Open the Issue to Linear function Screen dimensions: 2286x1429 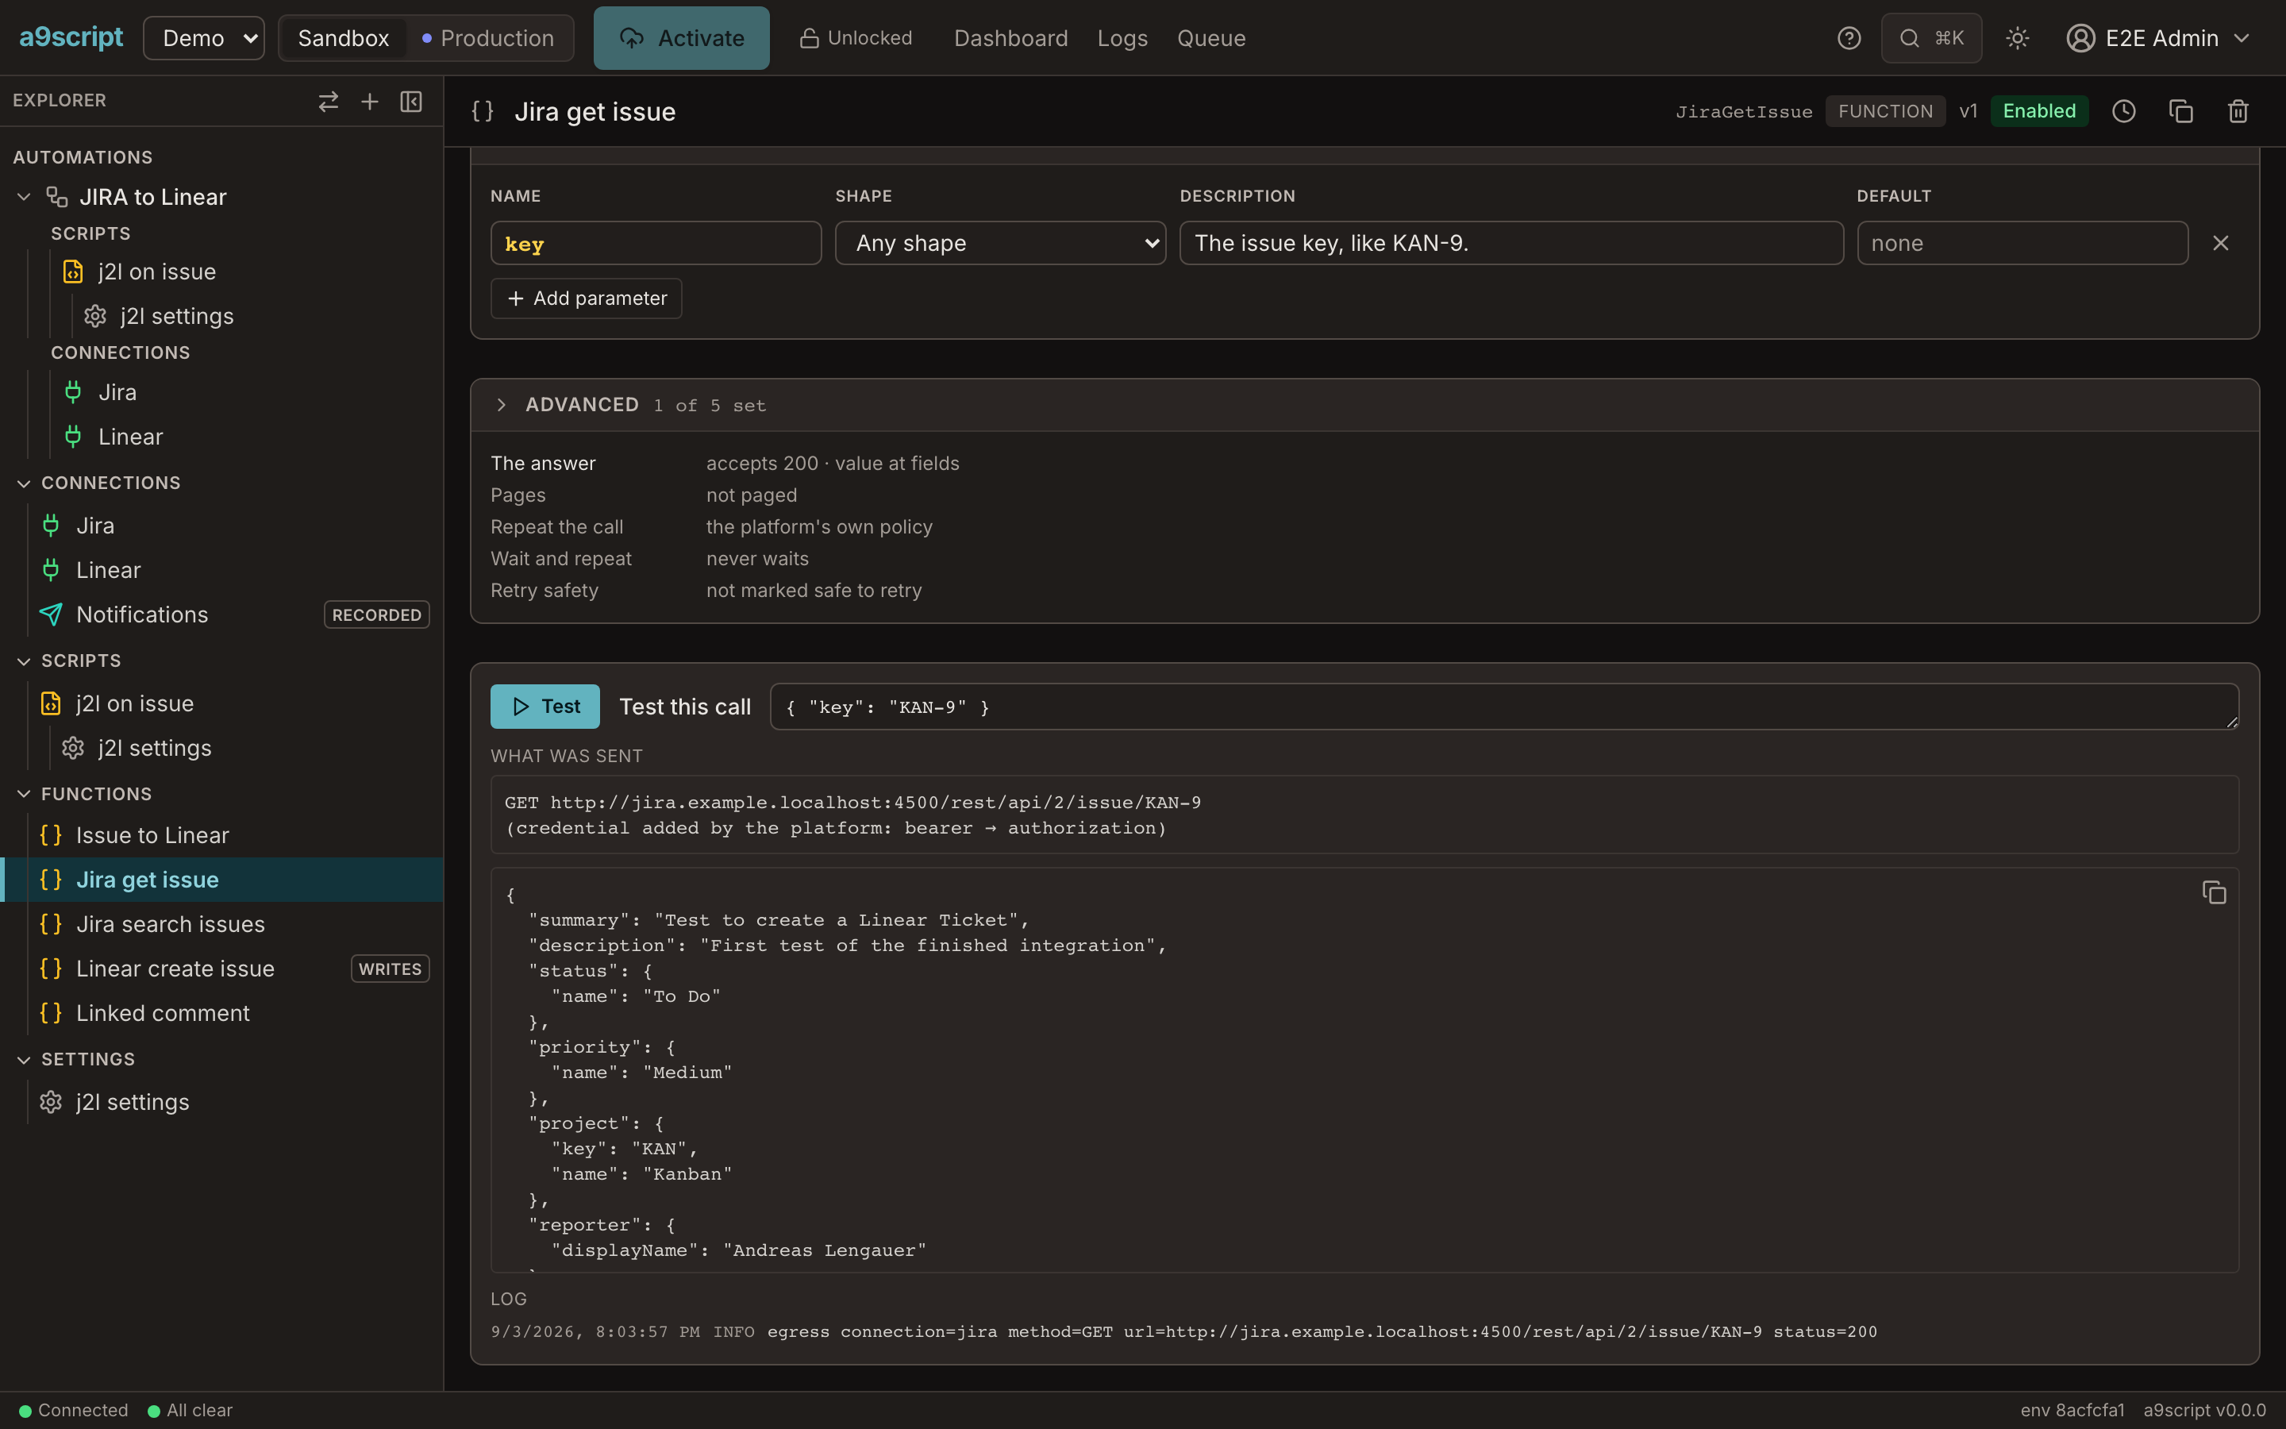152,834
